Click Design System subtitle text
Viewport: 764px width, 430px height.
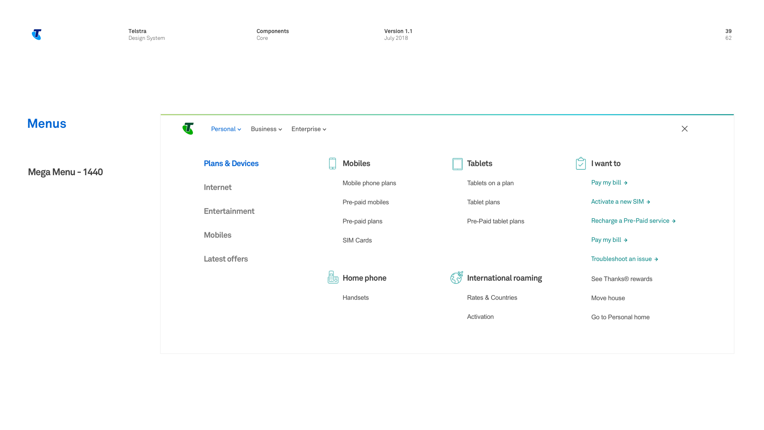click(146, 38)
